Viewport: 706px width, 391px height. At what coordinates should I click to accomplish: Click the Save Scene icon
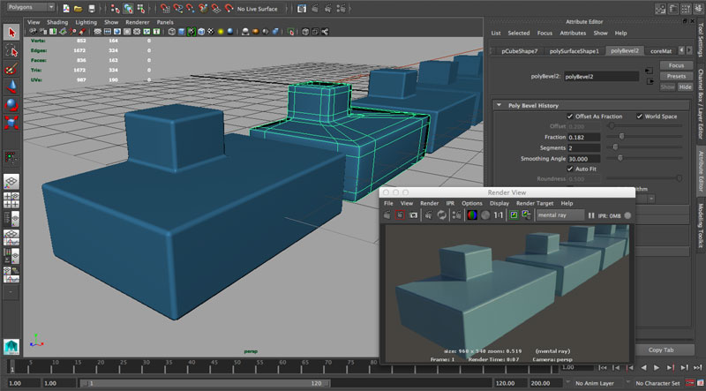pyautogui.click(x=92, y=9)
